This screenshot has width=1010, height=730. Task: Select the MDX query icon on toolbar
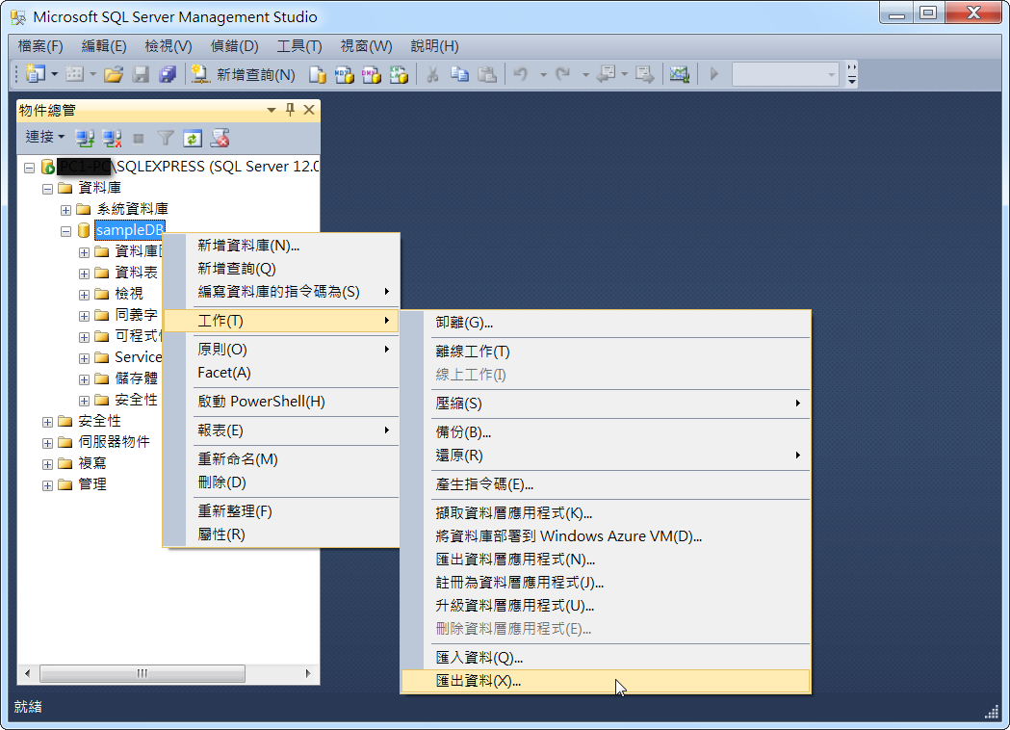tap(345, 74)
